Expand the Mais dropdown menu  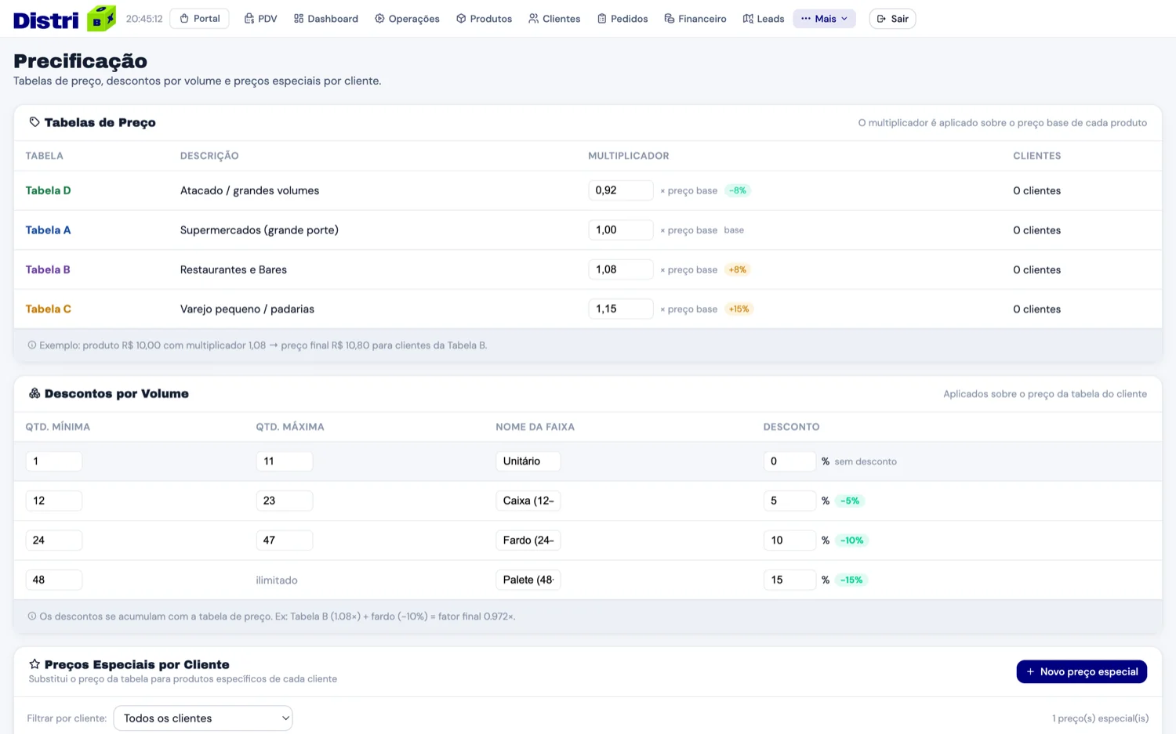click(824, 19)
